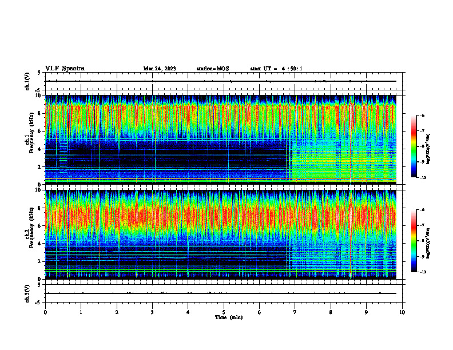Click the ch.2 spectrogram panel

pyautogui.click(x=221, y=234)
